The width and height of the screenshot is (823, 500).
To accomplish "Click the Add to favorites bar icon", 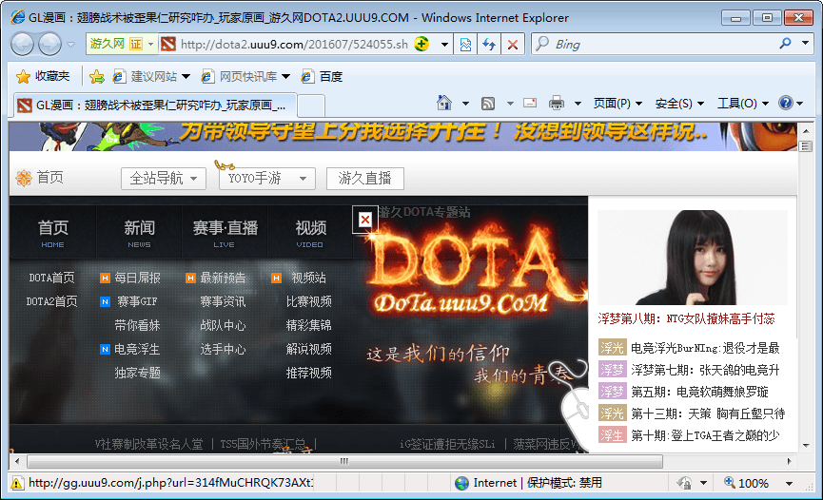I will coord(97,77).
